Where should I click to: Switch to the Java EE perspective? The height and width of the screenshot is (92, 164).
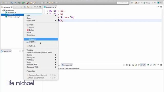(x=139, y=3)
